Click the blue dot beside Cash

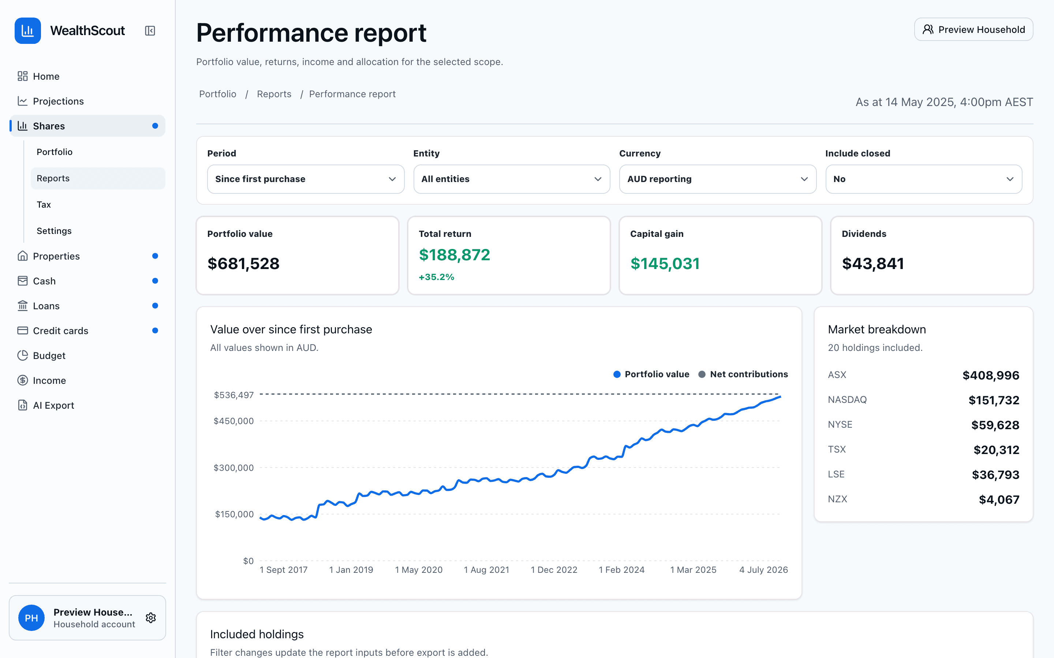pos(155,281)
